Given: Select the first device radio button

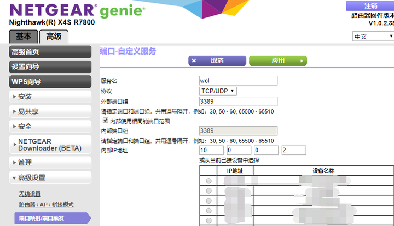Looking at the screenshot, I should point(208,181).
